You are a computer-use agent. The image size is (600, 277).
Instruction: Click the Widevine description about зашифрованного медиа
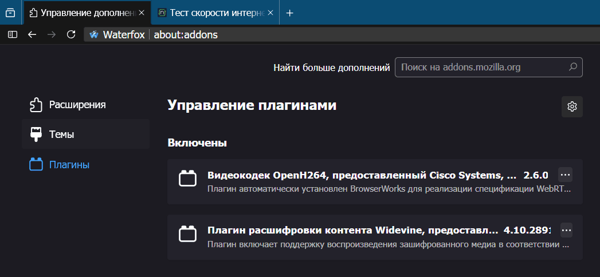389,244
